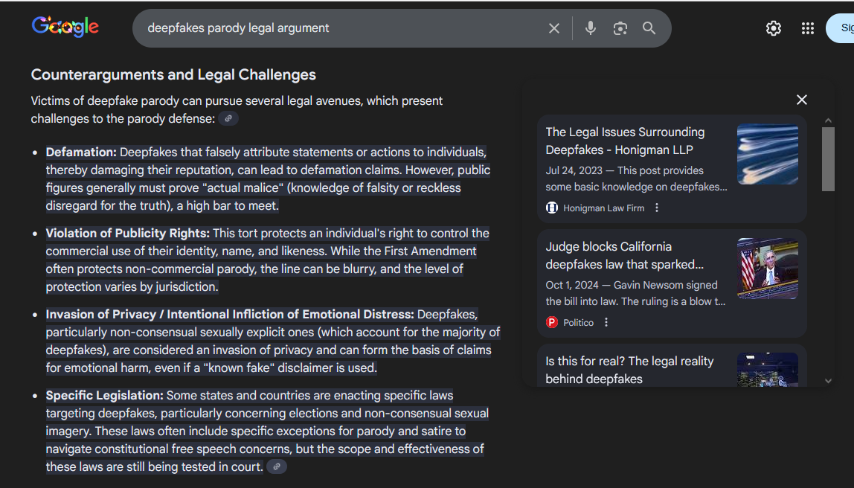This screenshot has height=488, width=854.
Task: Click the Honigman Law Firm favicon
Action: (552, 208)
